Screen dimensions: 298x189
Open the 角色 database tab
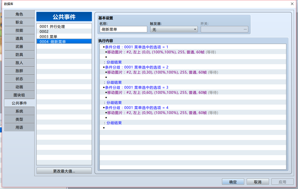19,14
